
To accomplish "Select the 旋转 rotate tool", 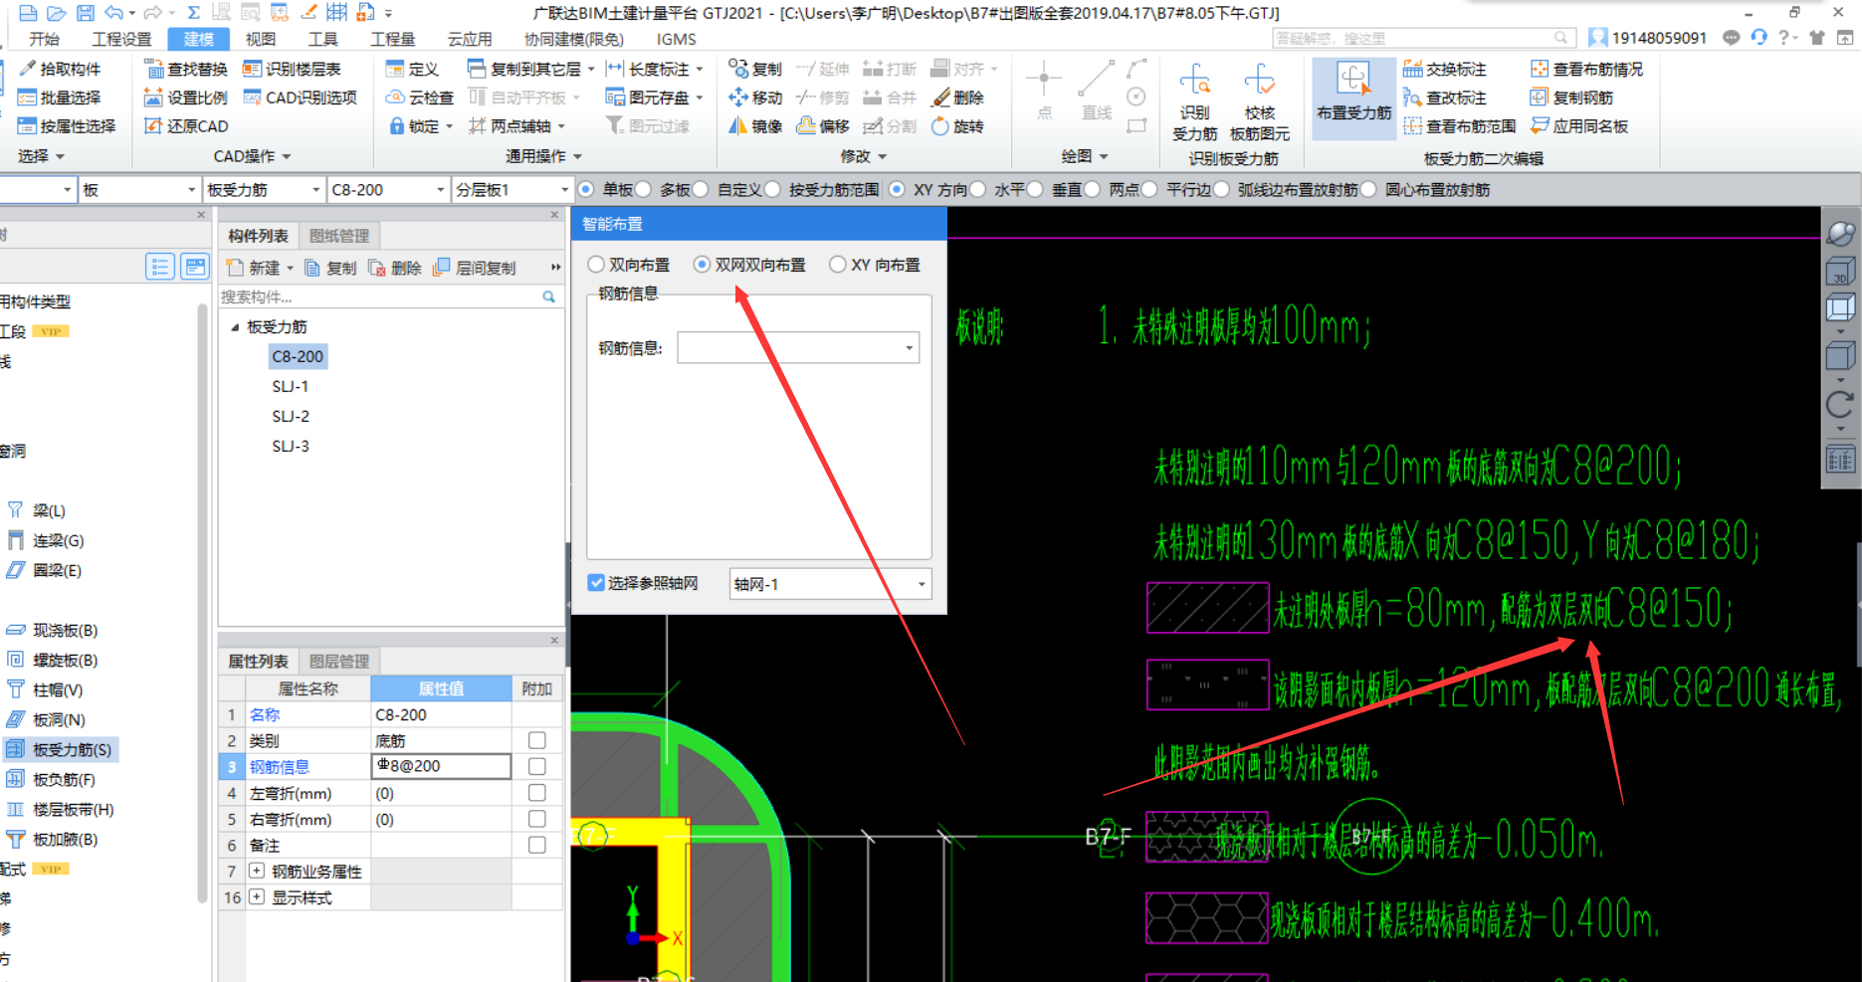I will click(x=957, y=126).
